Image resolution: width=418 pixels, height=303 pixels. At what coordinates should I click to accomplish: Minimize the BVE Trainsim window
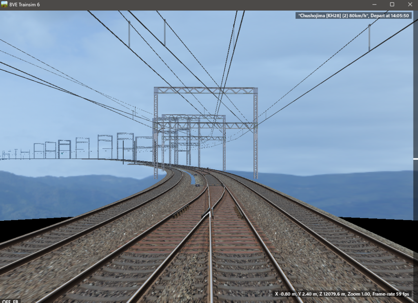[373, 4]
